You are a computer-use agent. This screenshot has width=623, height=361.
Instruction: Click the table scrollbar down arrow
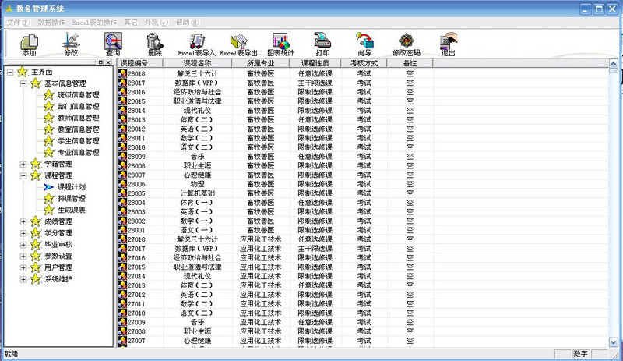point(614,342)
